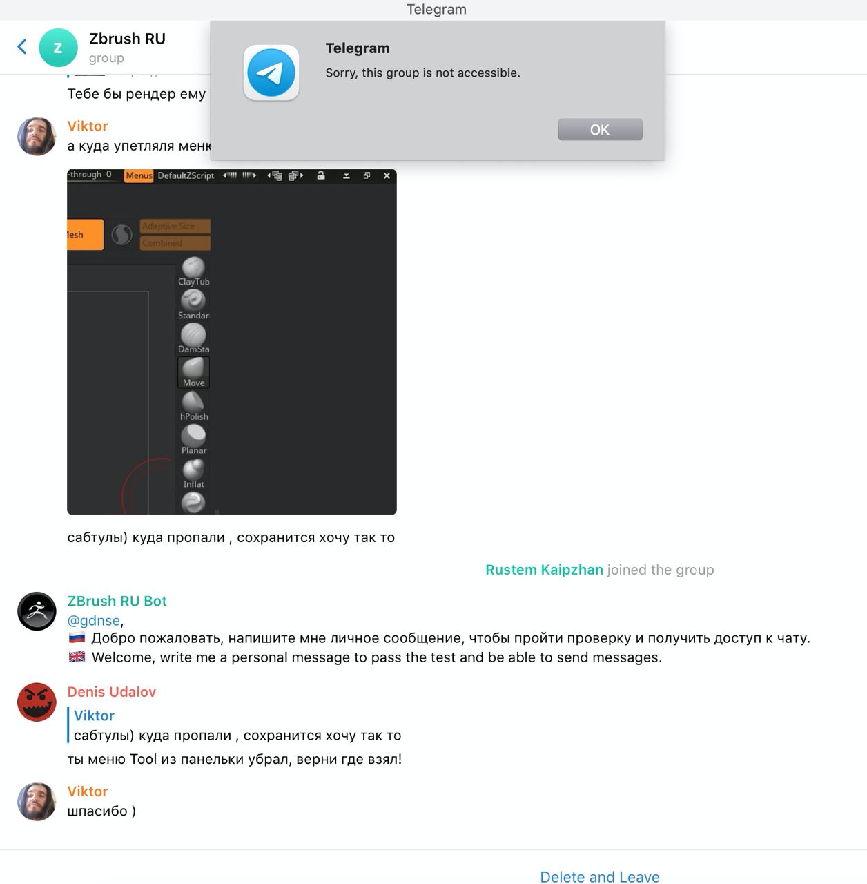The width and height of the screenshot is (867, 884).
Task: Click Denis Udalov sender name
Action: (111, 692)
